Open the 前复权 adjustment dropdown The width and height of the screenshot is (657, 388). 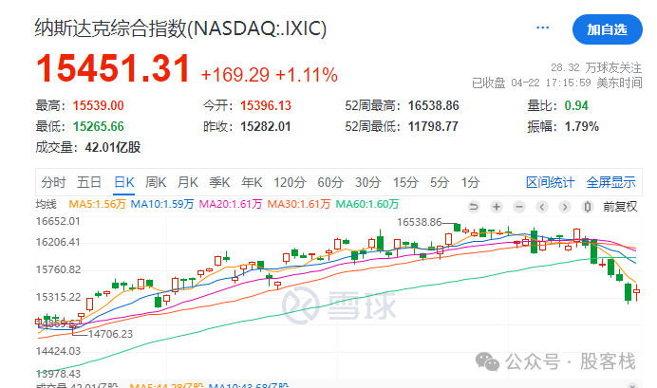click(620, 207)
